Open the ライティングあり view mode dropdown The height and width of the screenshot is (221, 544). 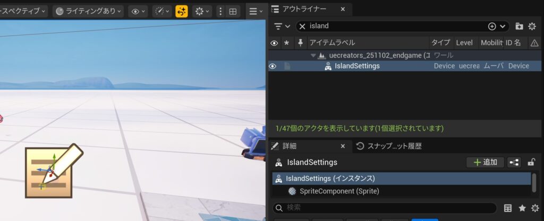89,11
